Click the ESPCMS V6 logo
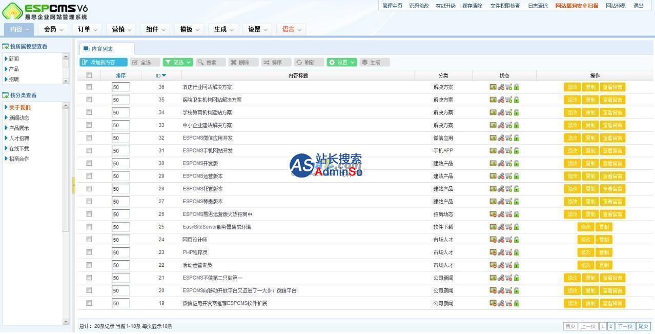The image size is (655, 334). coord(45,11)
